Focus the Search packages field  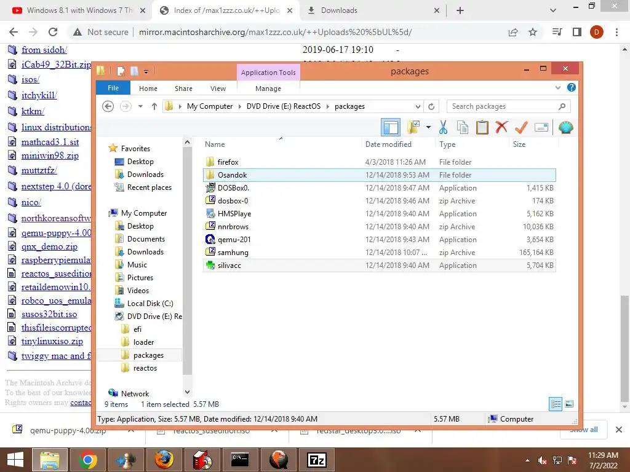pos(508,106)
